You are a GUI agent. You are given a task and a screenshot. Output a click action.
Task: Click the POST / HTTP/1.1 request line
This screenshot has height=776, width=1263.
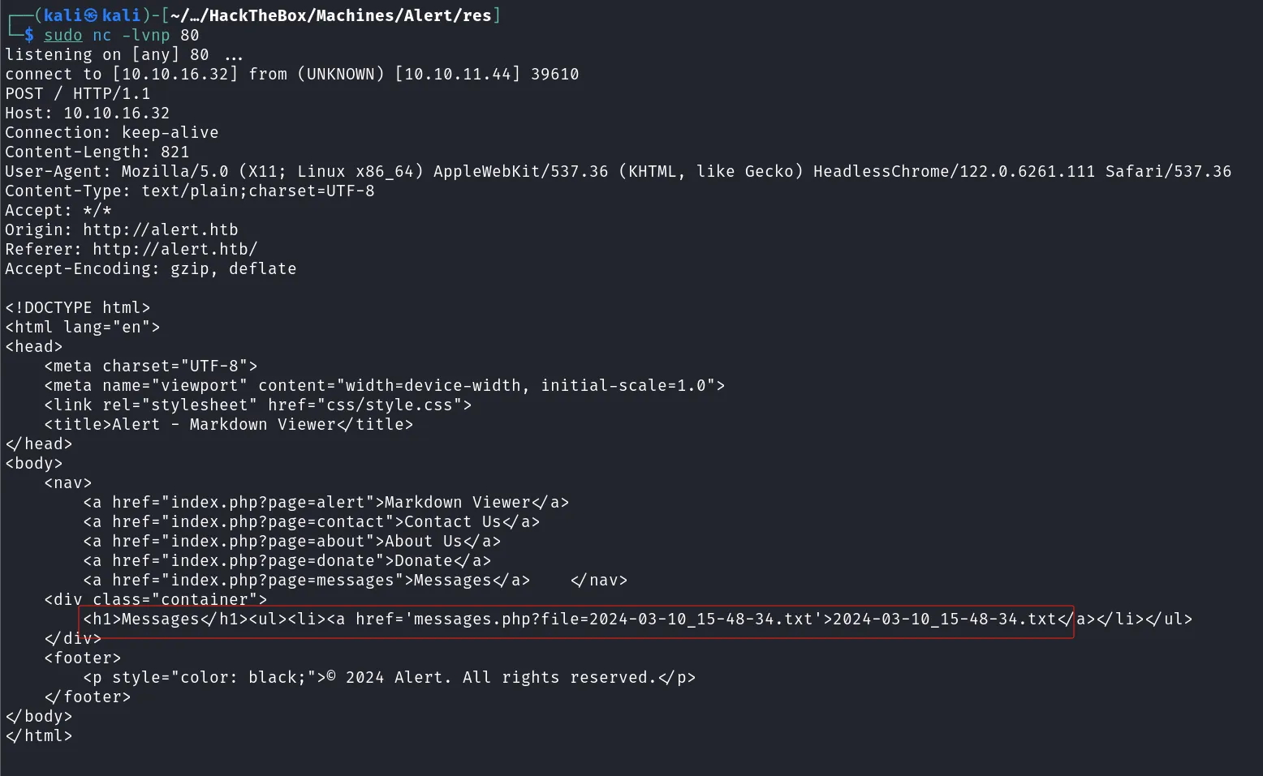pos(78,93)
